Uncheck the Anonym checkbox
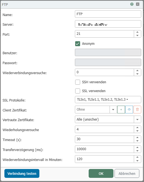Image resolution: width=144 pixels, height=182 pixels. coord(78,44)
